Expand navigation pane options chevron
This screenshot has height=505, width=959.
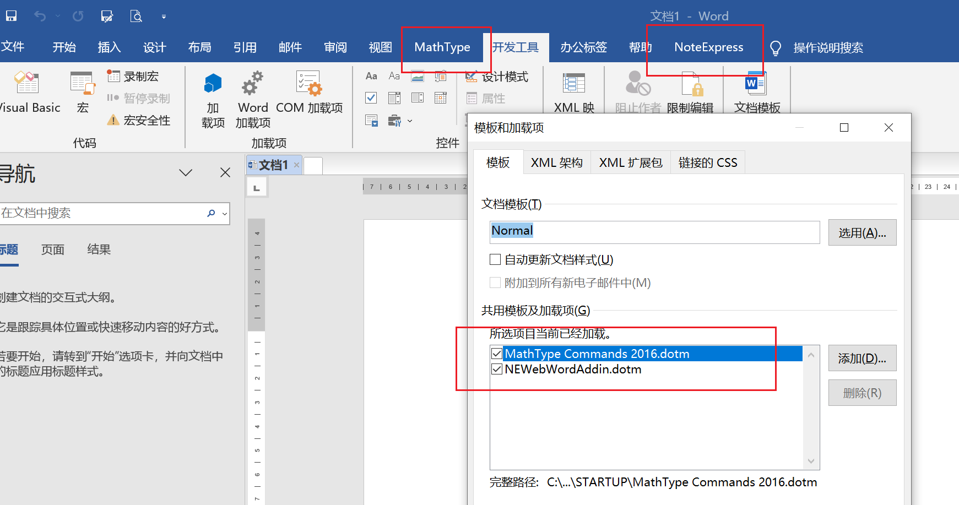(x=186, y=172)
